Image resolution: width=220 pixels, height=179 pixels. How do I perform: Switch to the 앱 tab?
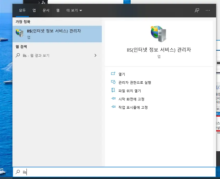pyautogui.click(x=34, y=10)
